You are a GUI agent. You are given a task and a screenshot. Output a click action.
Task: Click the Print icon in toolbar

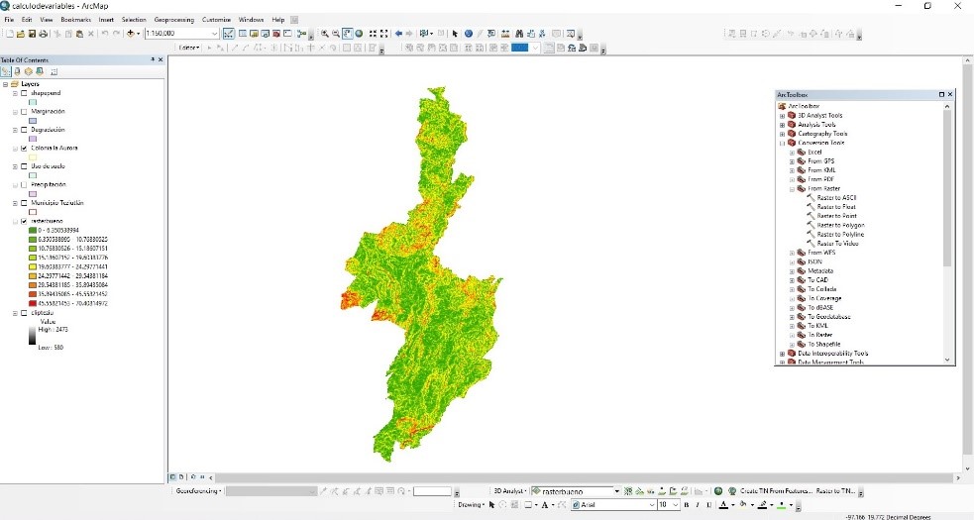point(44,34)
